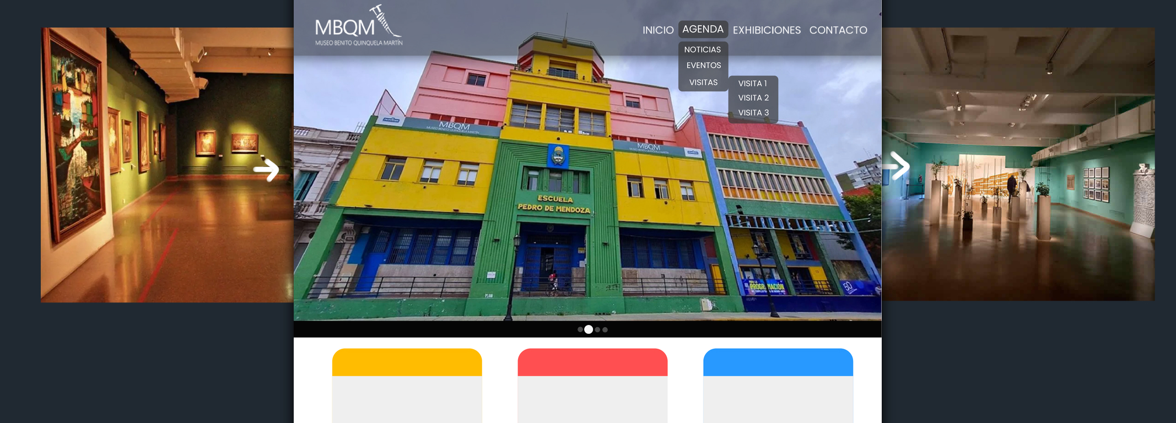Open the EXHIBICIONES section
Viewport: 1176px width, 423px height.
click(767, 30)
